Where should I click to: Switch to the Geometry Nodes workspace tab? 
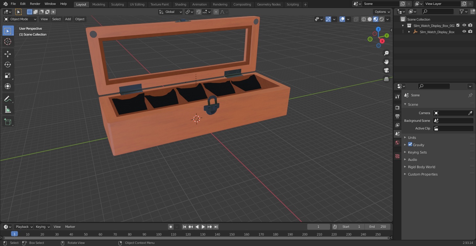tap(269, 5)
